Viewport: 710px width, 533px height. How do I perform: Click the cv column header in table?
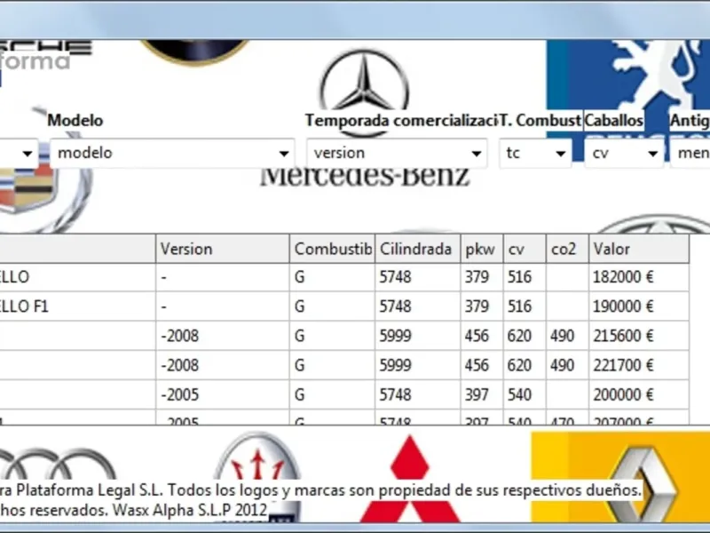(525, 249)
